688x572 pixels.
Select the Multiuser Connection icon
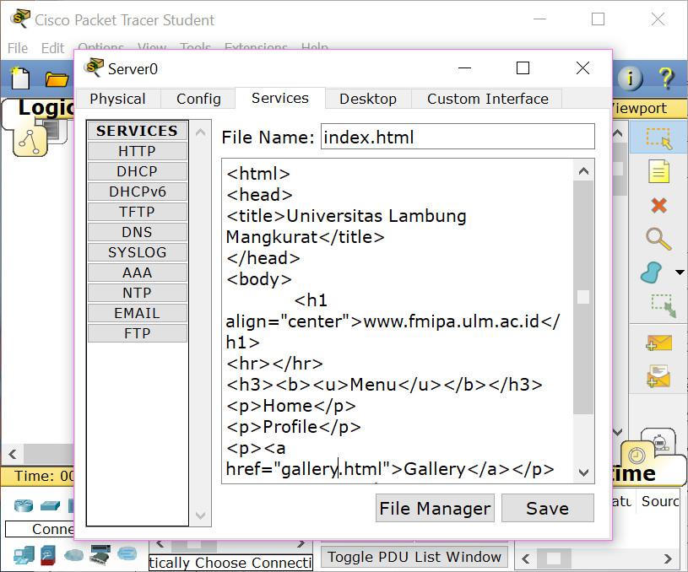click(x=127, y=553)
